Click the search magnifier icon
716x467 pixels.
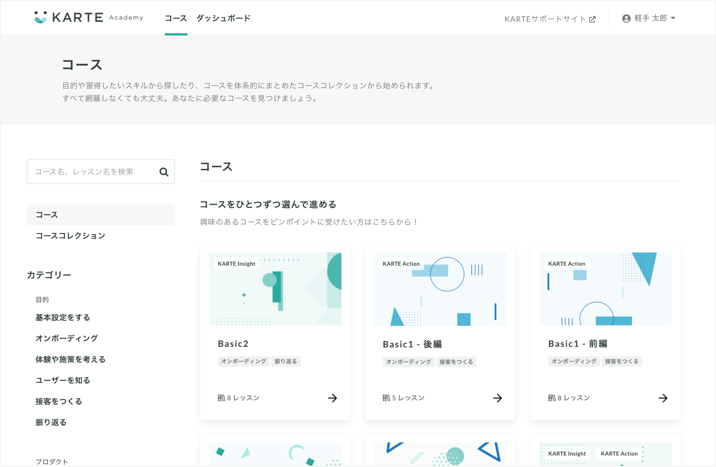pyautogui.click(x=164, y=172)
